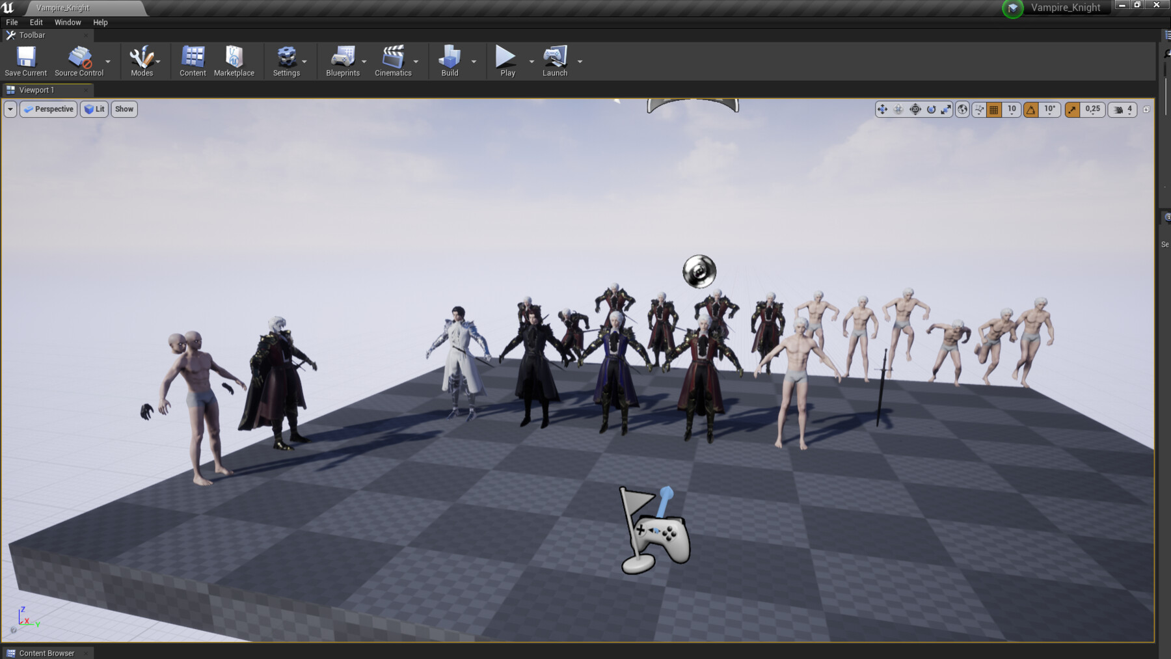Select the Marketplace shopping bag icon
Image resolution: width=1171 pixels, height=659 pixels.
pos(234,57)
